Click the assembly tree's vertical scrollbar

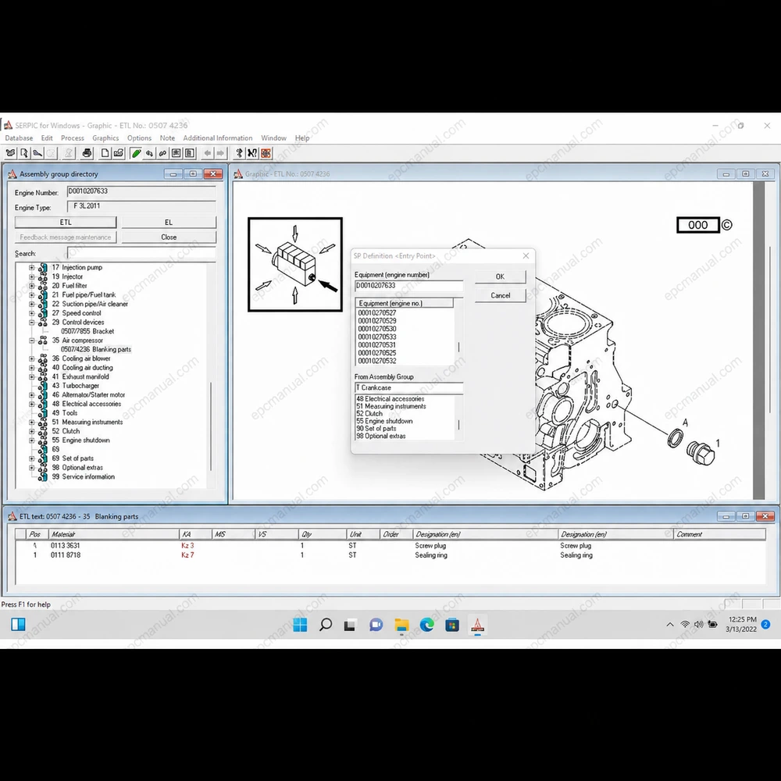point(211,426)
